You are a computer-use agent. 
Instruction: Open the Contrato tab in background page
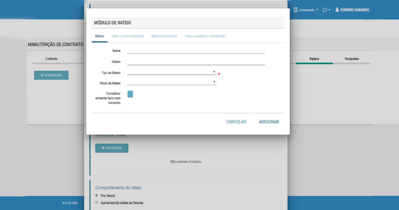pyautogui.click(x=51, y=59)
